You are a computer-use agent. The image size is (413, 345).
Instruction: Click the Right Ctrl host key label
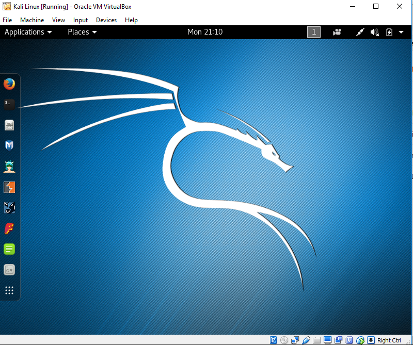tap(389, 340)
